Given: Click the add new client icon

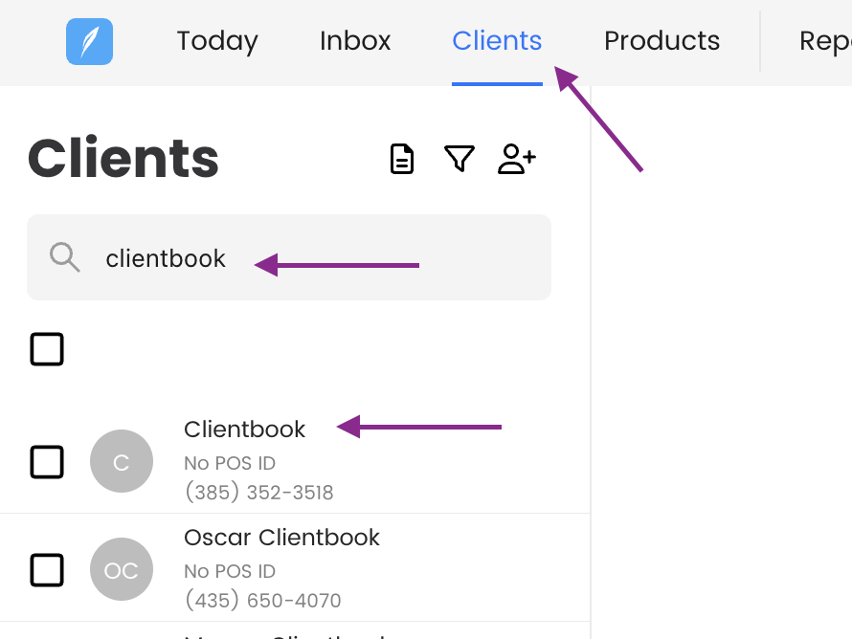Looking at the screenshot, I should coord(517,159).
